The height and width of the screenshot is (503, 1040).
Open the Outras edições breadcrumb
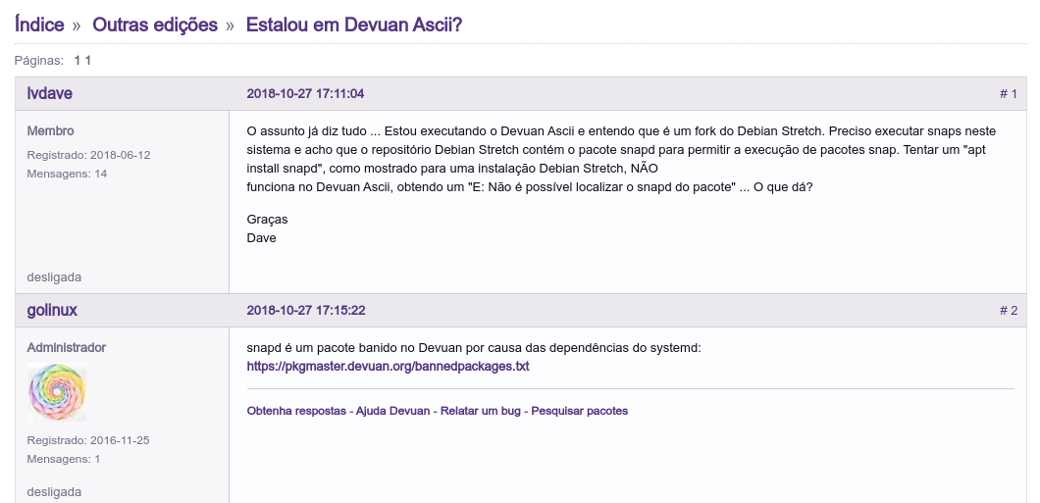coord(155,25)
